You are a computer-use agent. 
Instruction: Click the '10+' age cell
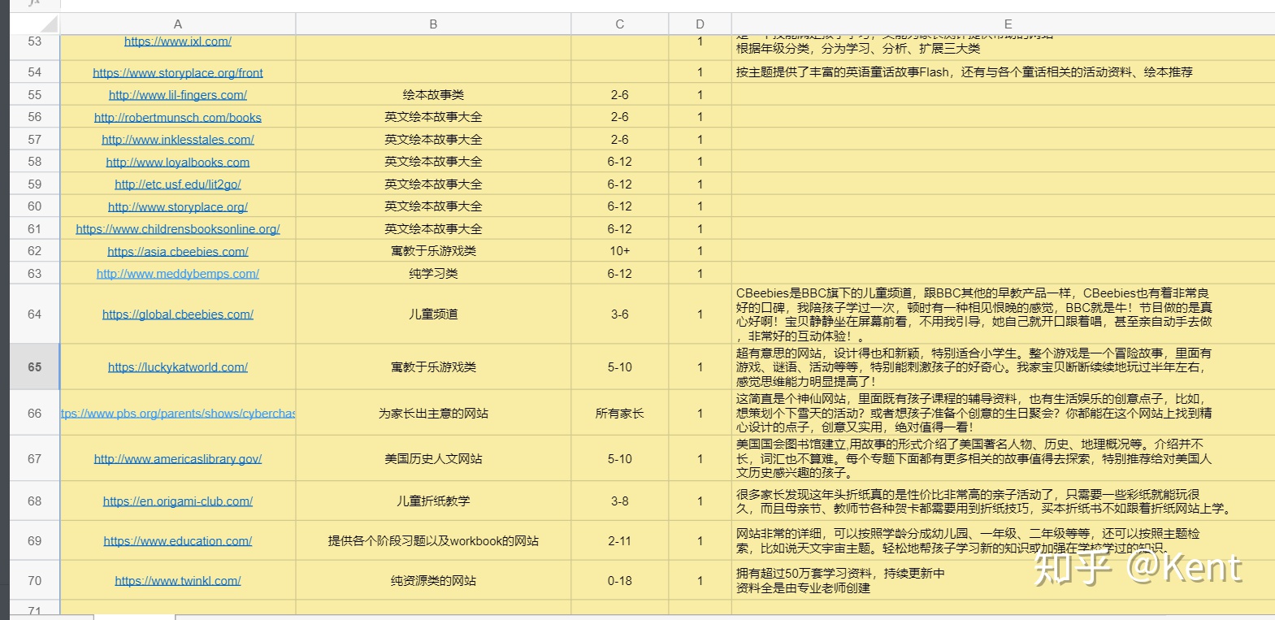click(619, 251)
